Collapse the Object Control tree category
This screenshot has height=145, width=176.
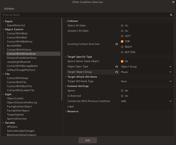tap(3, 29)
